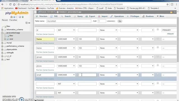Image resolution: width=179 pixels, height=101 pixels.
Task: Click the page-related lock icon at top right
Action: (171, 12)
